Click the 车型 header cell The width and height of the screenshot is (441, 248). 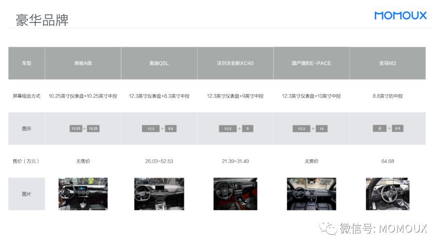(x=27, y=63)
